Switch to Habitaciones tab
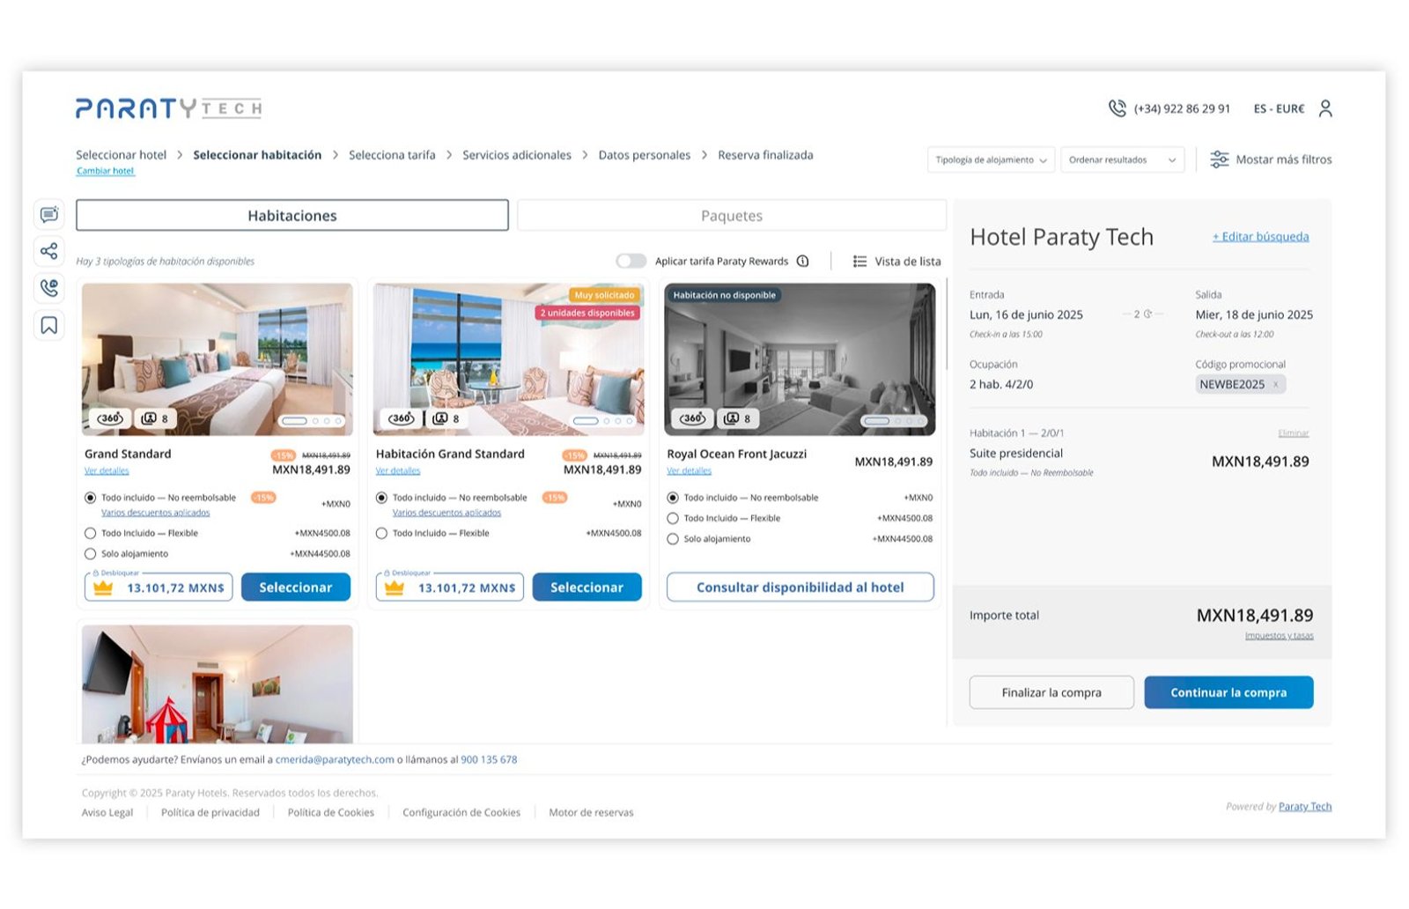Viewport: 1409px width, 909px height. [x=292, y=215]
